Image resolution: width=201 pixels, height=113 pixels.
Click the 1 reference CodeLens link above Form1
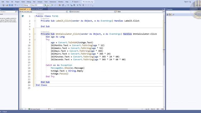tap(40, 14)
